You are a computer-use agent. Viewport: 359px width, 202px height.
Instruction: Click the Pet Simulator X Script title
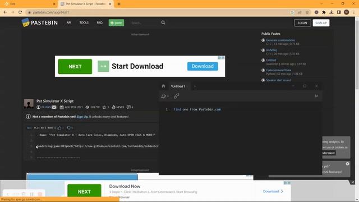55,101
